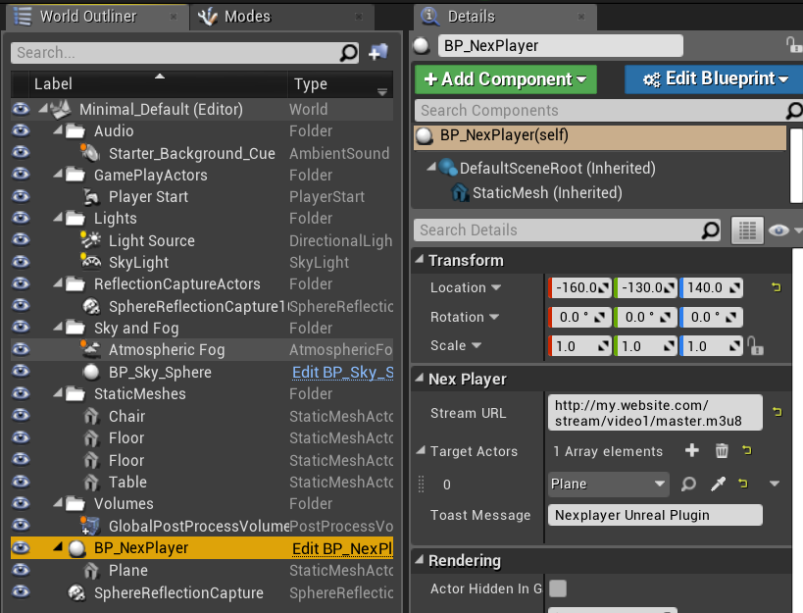Click the Table static mesh icon
This screenshot has height=613, width=803.
91,482
